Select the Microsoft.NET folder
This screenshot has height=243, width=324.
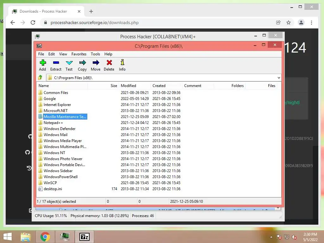pos(55,110)
